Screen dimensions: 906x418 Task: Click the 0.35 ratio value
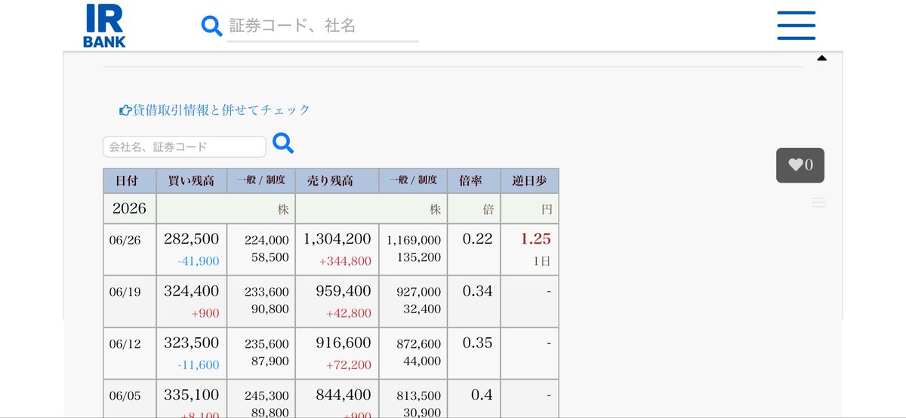tap(477, 343)
